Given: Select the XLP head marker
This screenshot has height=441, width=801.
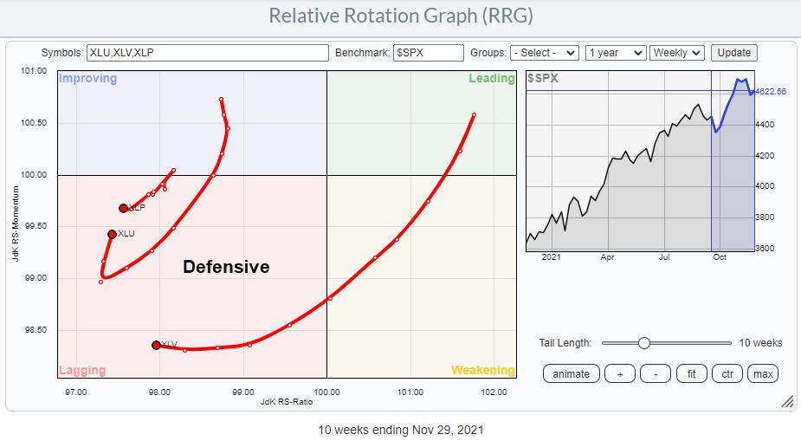Looking at the screenshot, I should coord(124,208).
